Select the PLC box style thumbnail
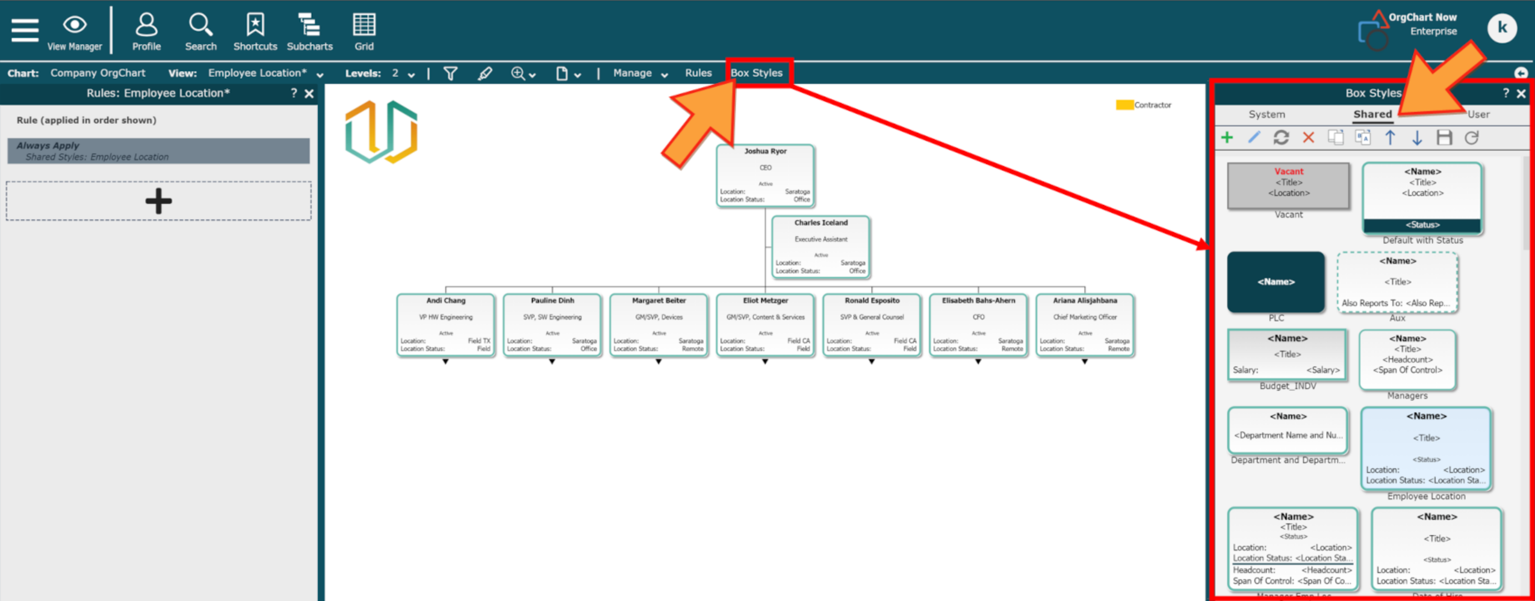Viewport: 1535px width, 601px height. (x=1276, y=282)
